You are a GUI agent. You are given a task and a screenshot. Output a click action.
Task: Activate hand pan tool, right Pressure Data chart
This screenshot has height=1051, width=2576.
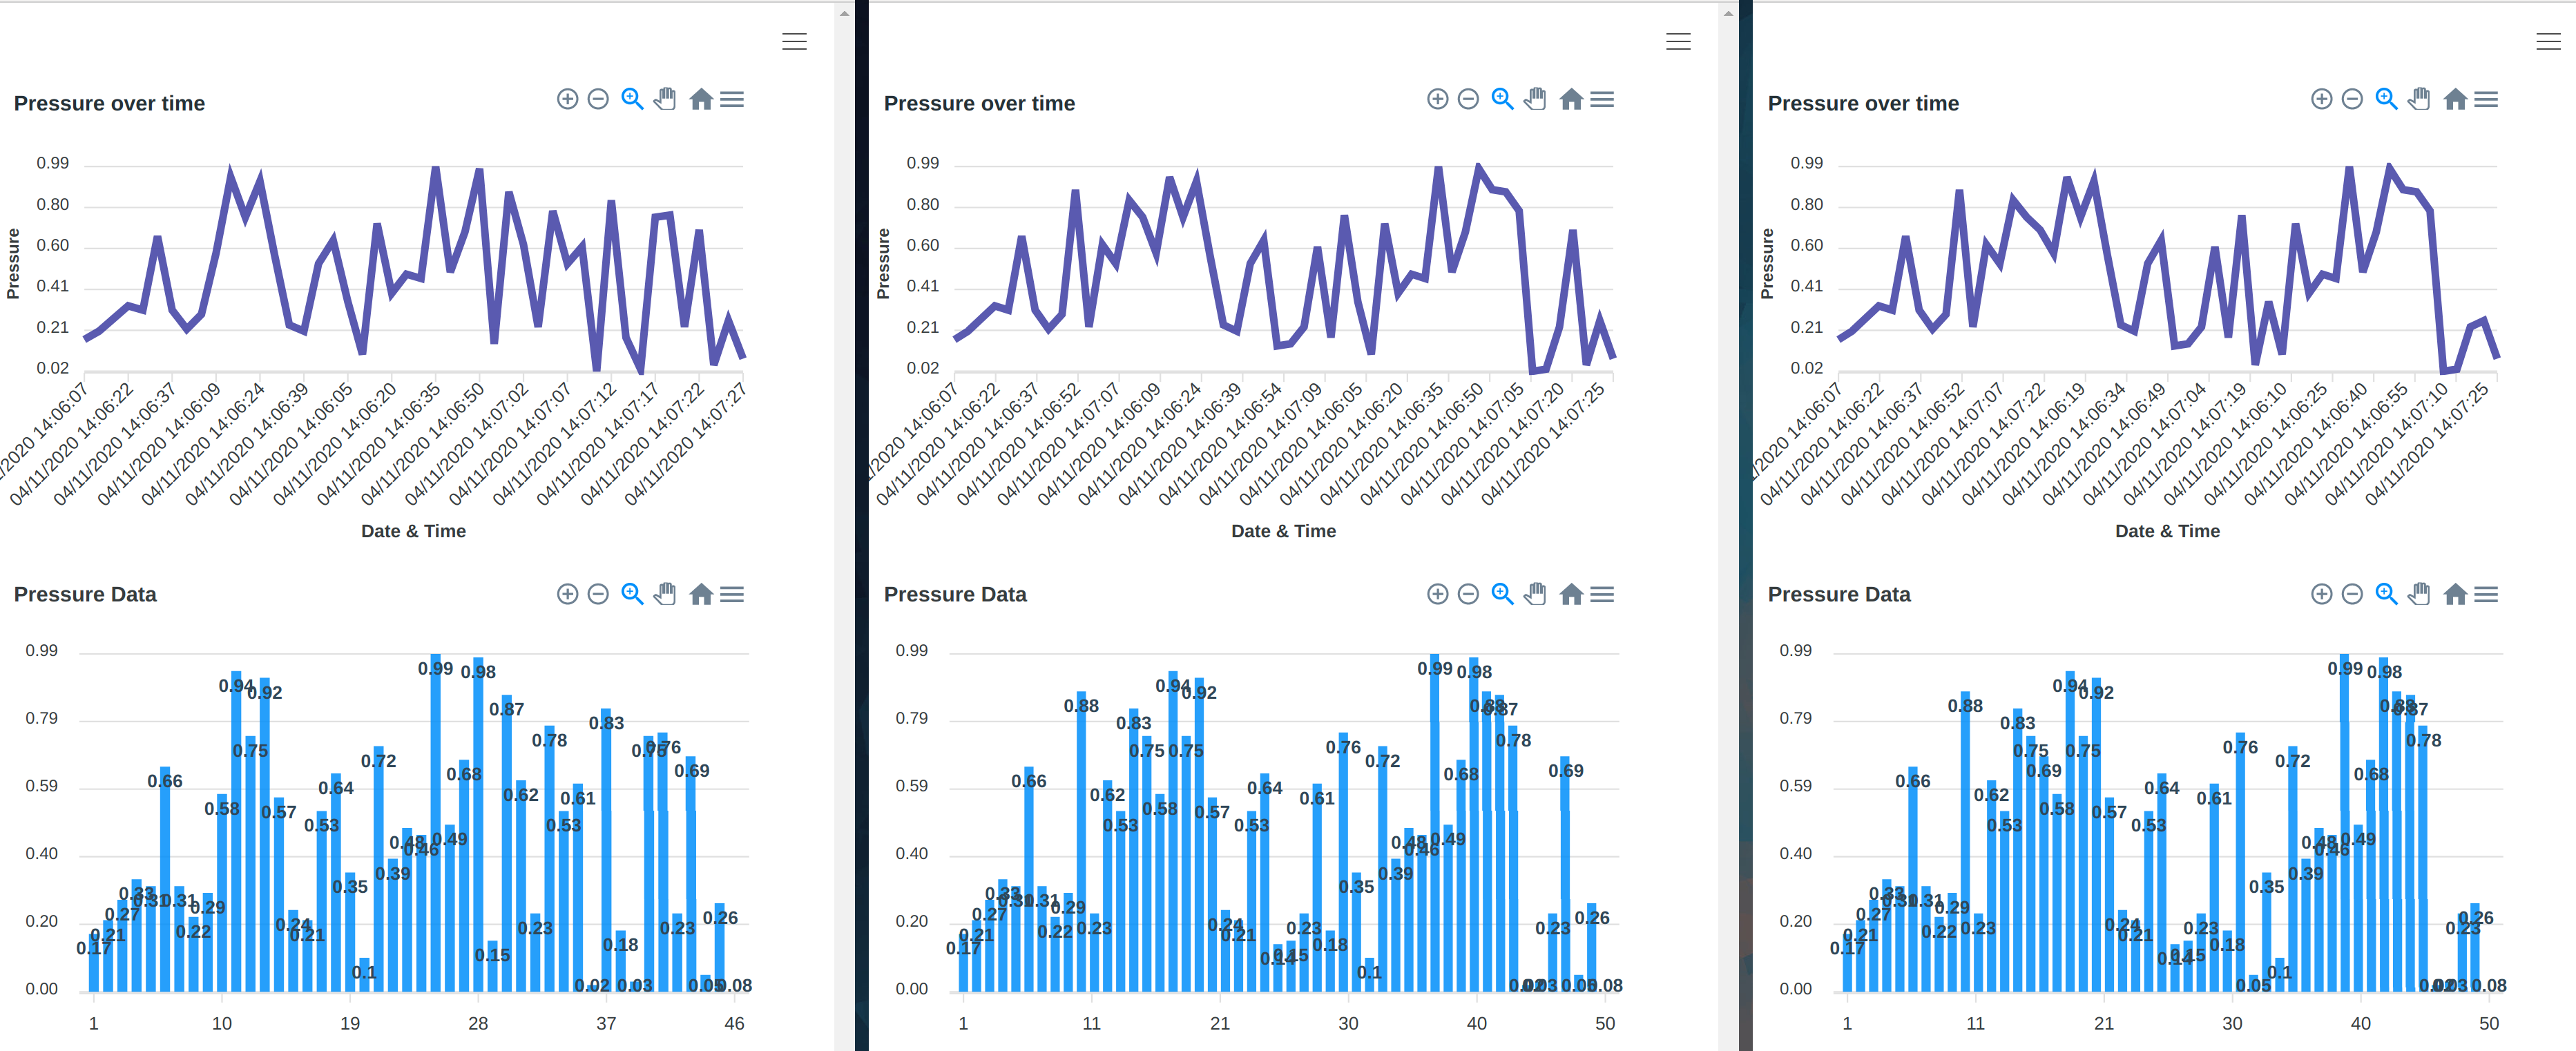(x=2419, y=594)
